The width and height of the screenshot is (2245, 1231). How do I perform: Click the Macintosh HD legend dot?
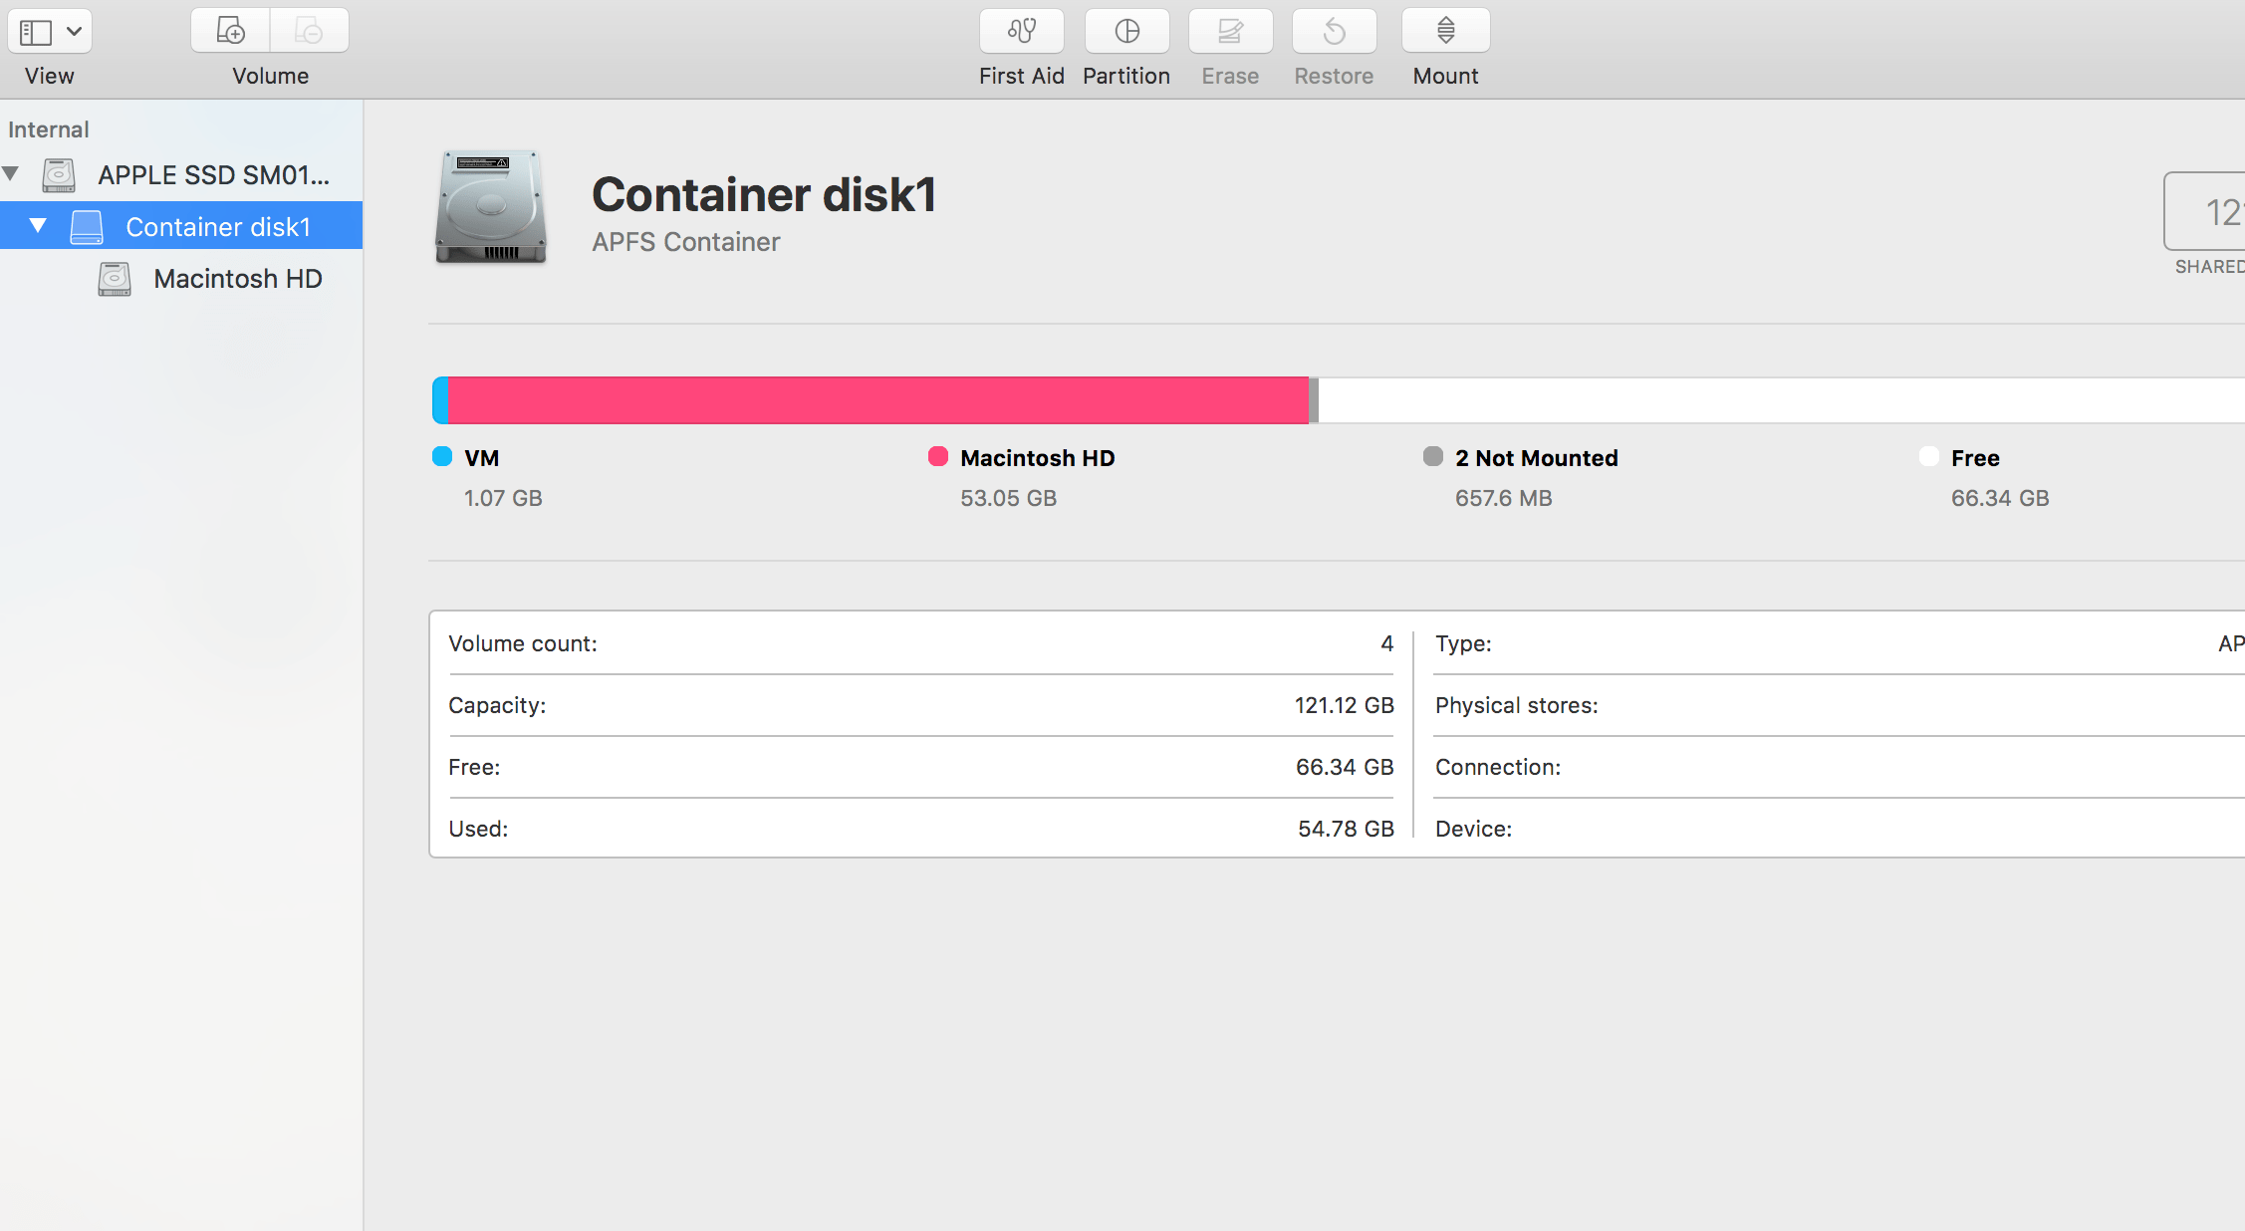pyautogui.click(x=936, y=457)
